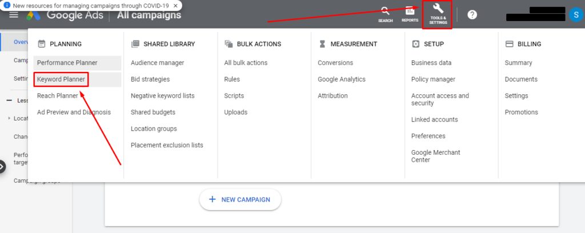Open Reach Planner
The image size is (585, 233).
(58, 96)
